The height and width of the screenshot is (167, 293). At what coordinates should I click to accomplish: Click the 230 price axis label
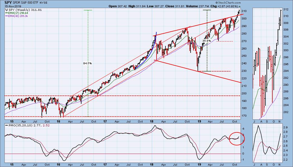244,71
